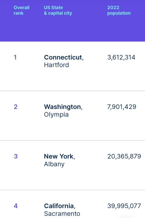Screen dimensions: 145x218
Task: Select rank number 3
Action: point(16,156)
